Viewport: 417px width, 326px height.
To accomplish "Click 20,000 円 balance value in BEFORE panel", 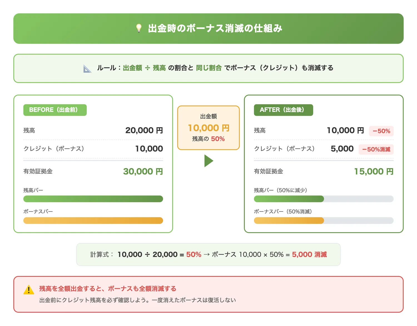I will point(144,130).
